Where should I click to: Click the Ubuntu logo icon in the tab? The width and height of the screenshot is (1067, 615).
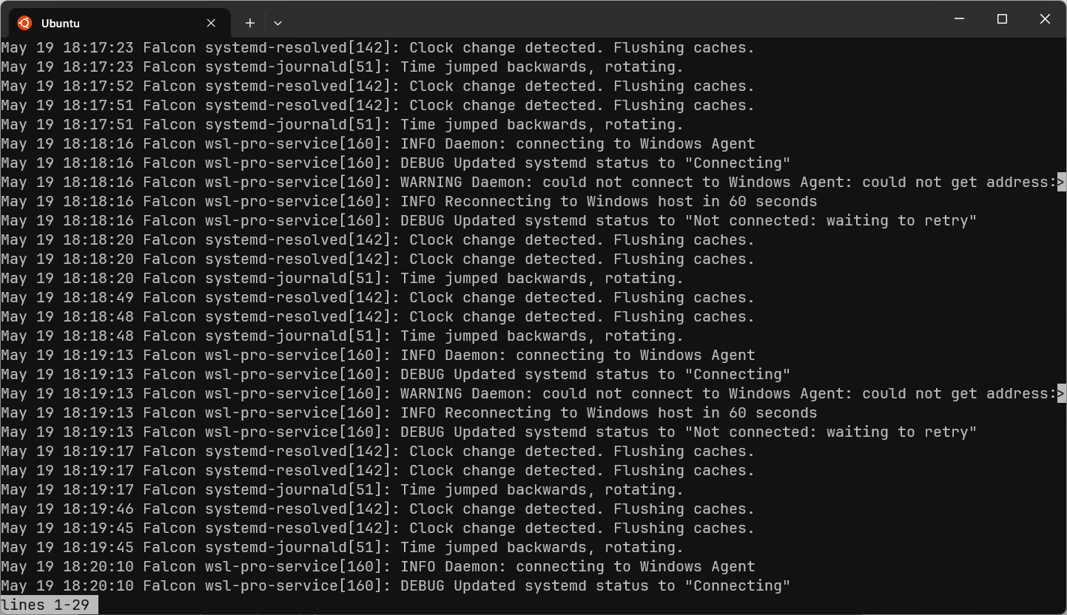[x=24, y=23]
